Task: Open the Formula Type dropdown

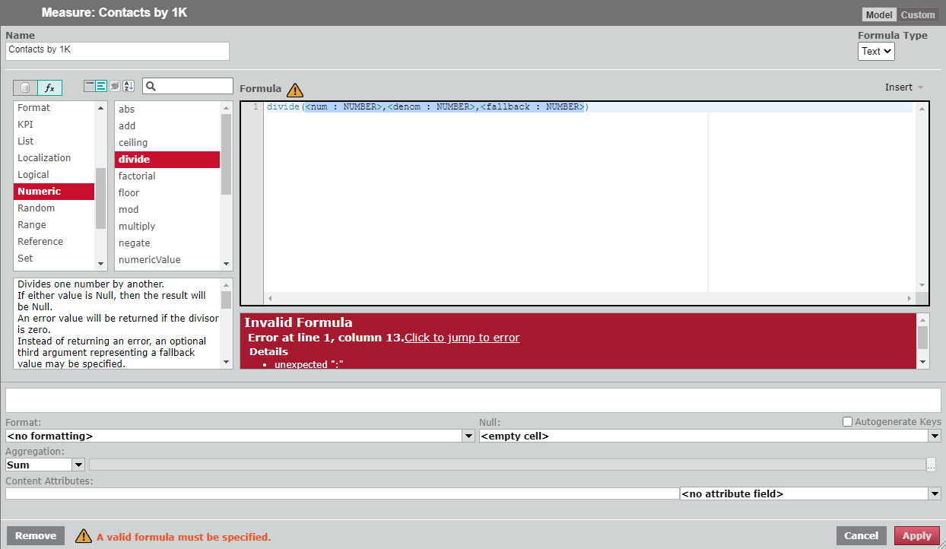Action: [x=876, y=51]
